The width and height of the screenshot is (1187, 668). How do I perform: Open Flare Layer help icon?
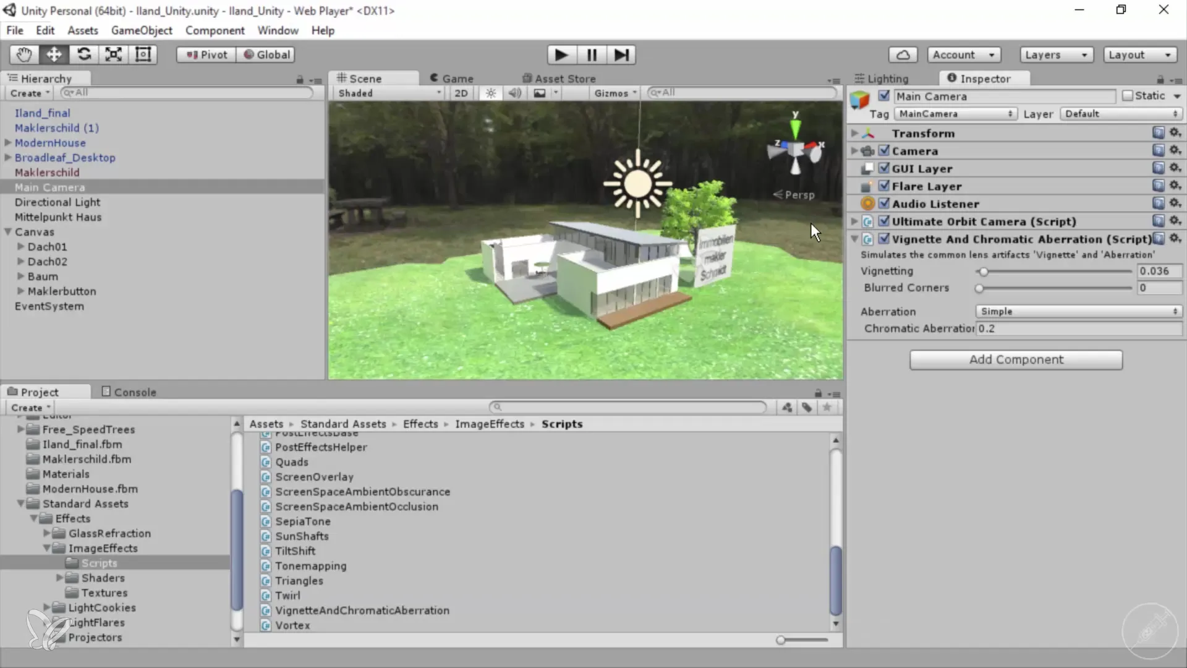pyautogui.click(x=1159, y=186)
